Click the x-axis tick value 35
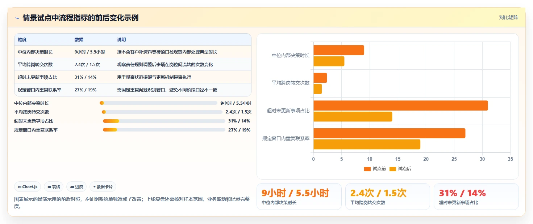 (x=511, y=159)
